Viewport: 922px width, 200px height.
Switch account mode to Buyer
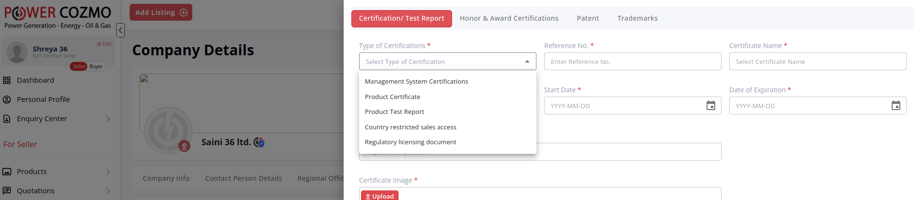pyautogui.click(x=96, y=66)
